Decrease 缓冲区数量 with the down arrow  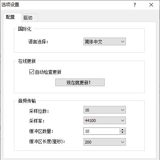(x=122, y=133)
